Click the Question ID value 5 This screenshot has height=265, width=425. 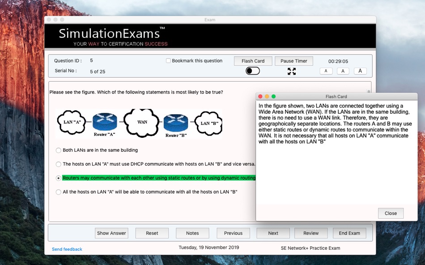tap(91, 60)
